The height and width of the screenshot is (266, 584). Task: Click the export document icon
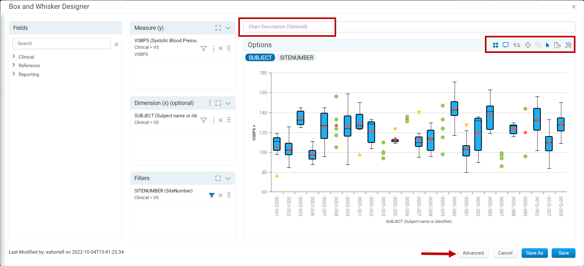click(557, 45)
